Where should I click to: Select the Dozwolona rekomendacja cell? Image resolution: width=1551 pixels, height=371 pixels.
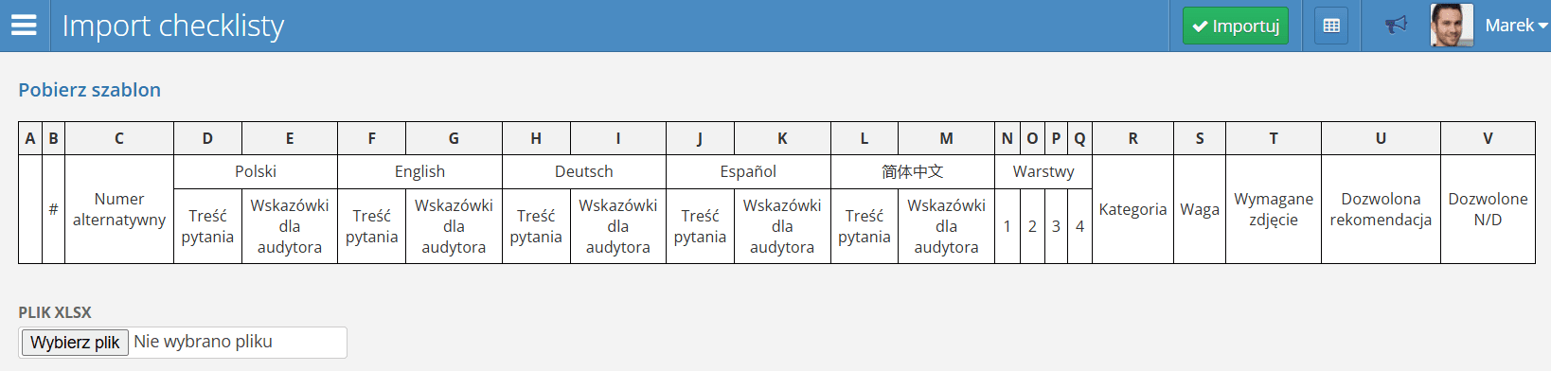tap(1381, 209)
